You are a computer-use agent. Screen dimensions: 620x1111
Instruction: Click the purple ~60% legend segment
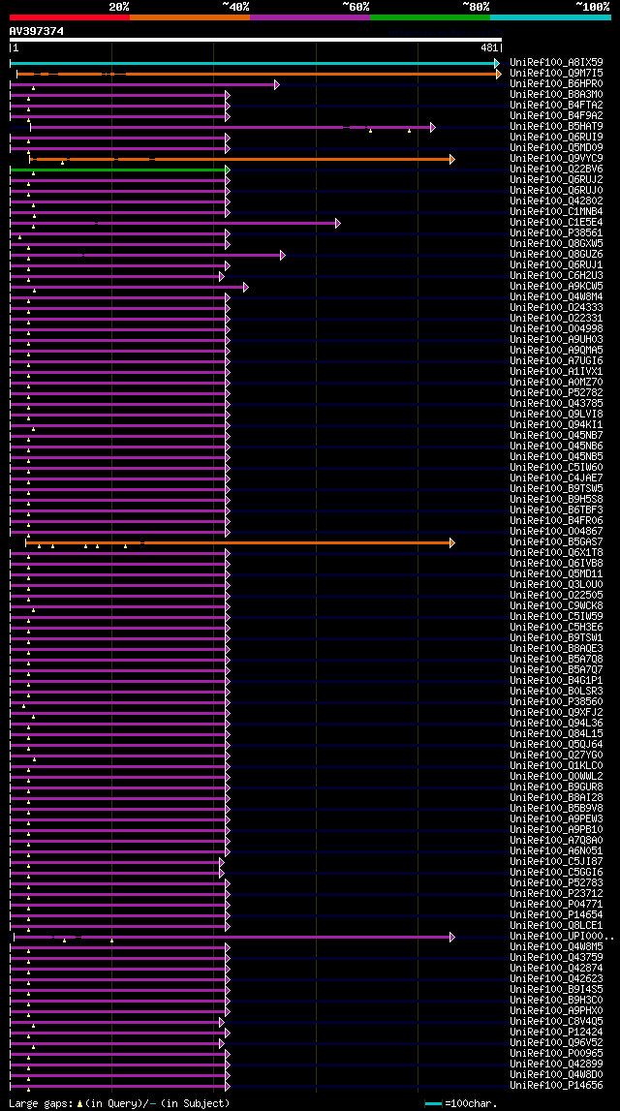coord(310,17)
